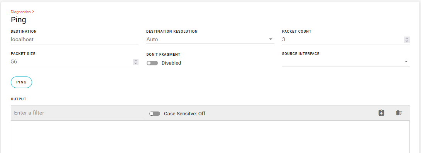421x153 pixels.
Task: Start the test with the PING button
Action: [x=21, y=82]
